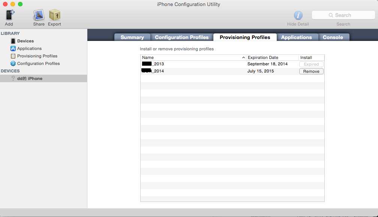Viewport: 378px width, 217px height.
Task: Toggle the Name column sort arrow
Action: coord(243,57)
